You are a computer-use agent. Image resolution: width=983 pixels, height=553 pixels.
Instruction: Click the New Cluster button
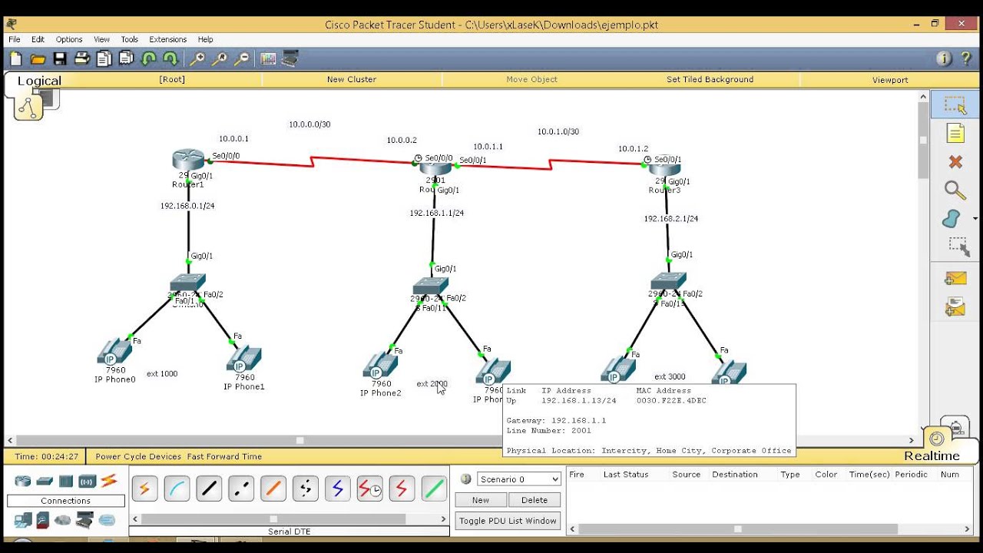click(x=352, y=79)
